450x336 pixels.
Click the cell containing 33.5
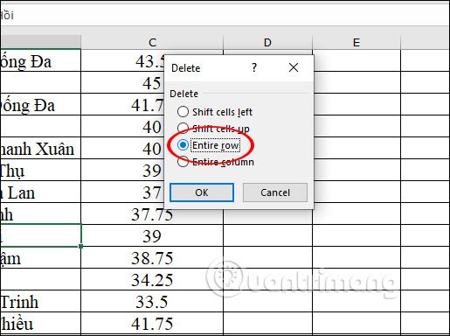152,302
